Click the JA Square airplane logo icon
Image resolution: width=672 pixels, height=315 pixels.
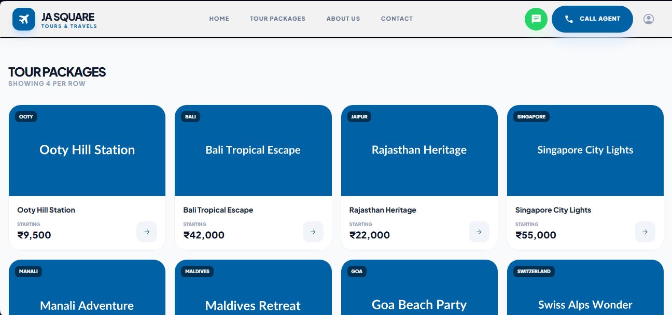pyautogui.click(x=24, y=19)
